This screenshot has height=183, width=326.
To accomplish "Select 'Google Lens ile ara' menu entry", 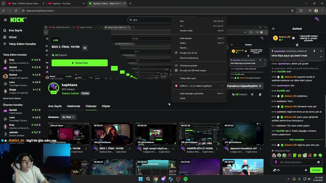I will [199, 53].
